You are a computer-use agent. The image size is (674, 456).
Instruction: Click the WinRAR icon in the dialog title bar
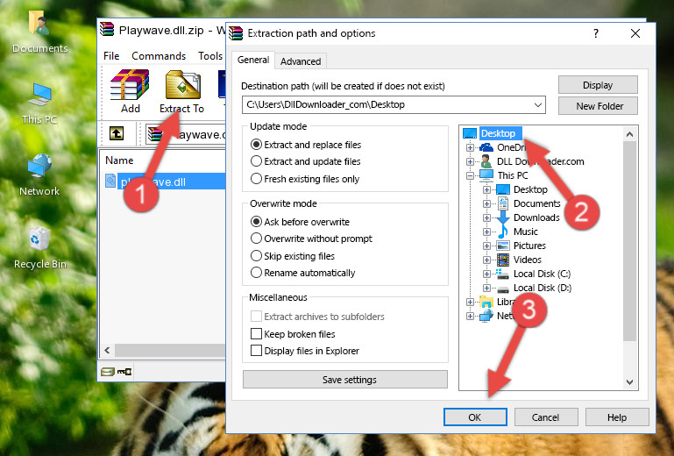(236, 33)
